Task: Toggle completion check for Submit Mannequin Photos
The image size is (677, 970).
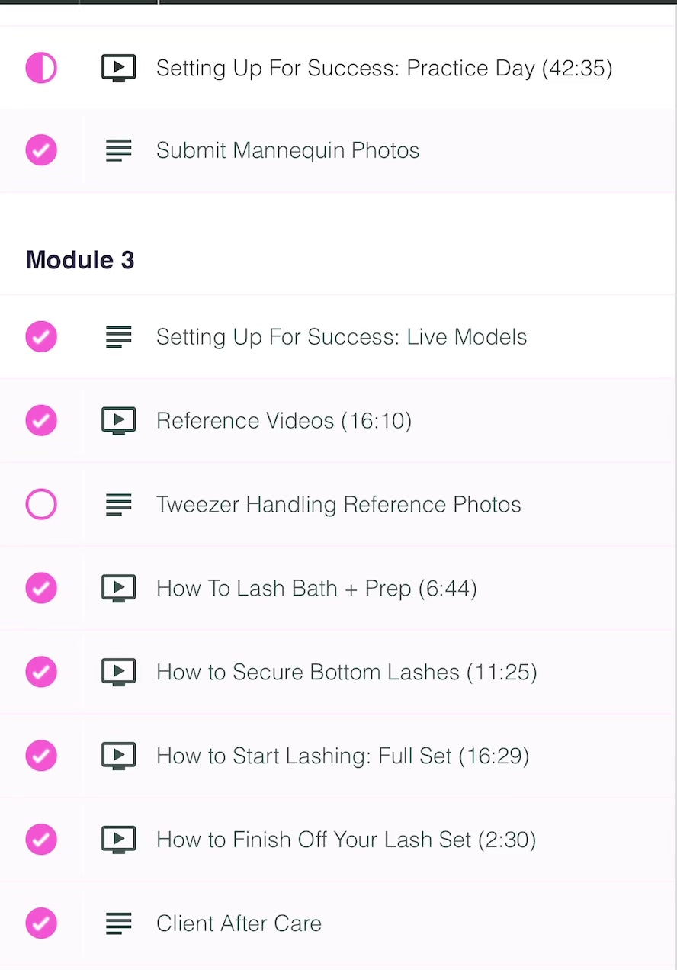Action: [41, 150]
